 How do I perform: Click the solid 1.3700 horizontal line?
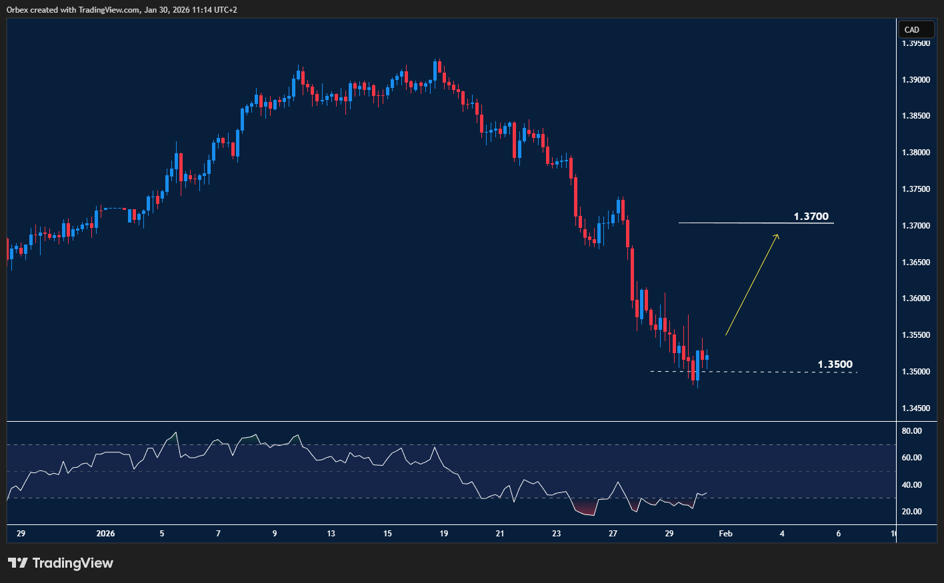(733, 222)
